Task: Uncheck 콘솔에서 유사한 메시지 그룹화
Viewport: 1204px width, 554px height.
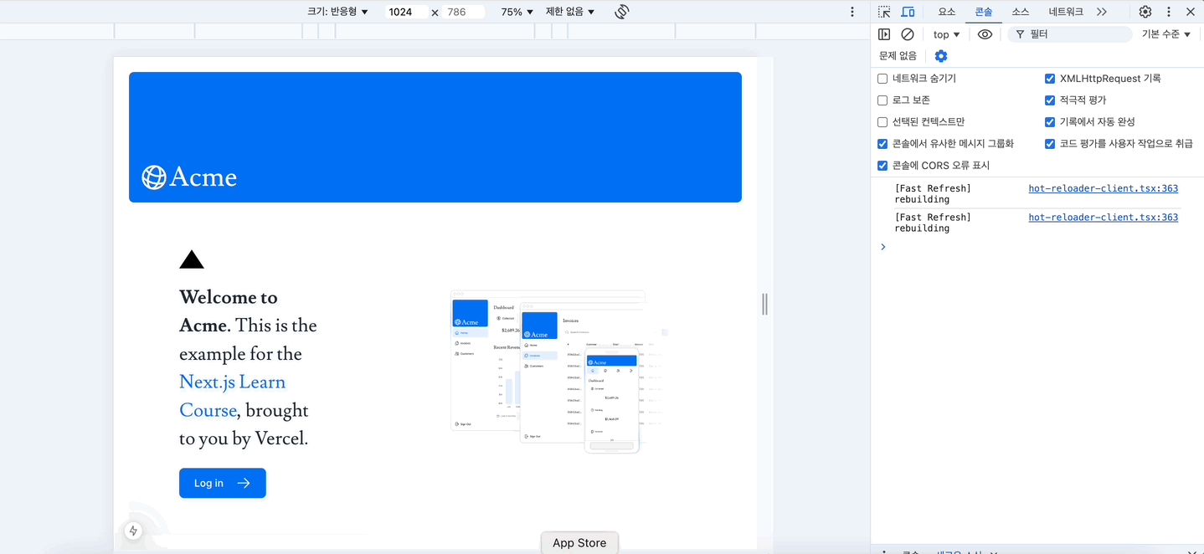Action: 882,144
